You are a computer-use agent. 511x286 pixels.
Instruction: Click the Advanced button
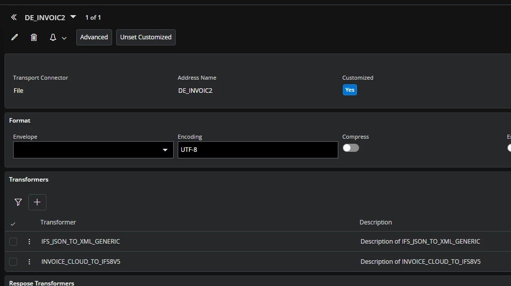[94, 37]
